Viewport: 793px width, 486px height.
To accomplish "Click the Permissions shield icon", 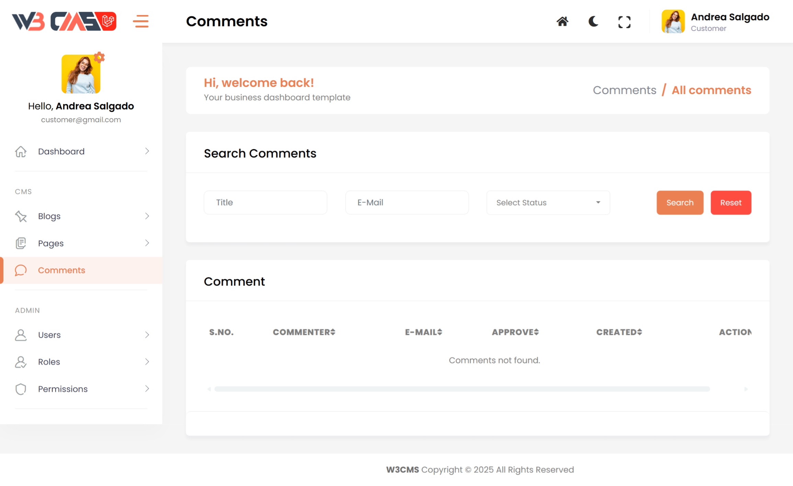I will point(21,389).
